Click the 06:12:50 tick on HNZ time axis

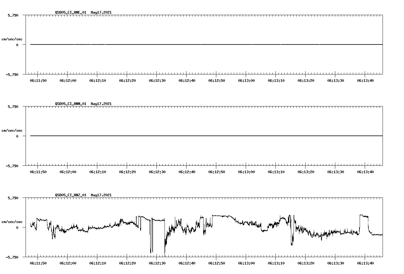217,263
